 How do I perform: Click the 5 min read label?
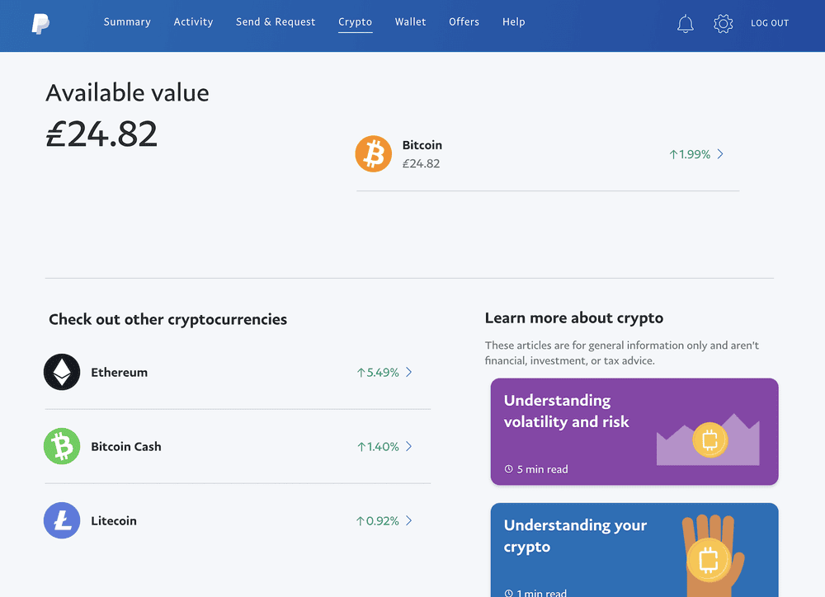[x=536, y=469]
